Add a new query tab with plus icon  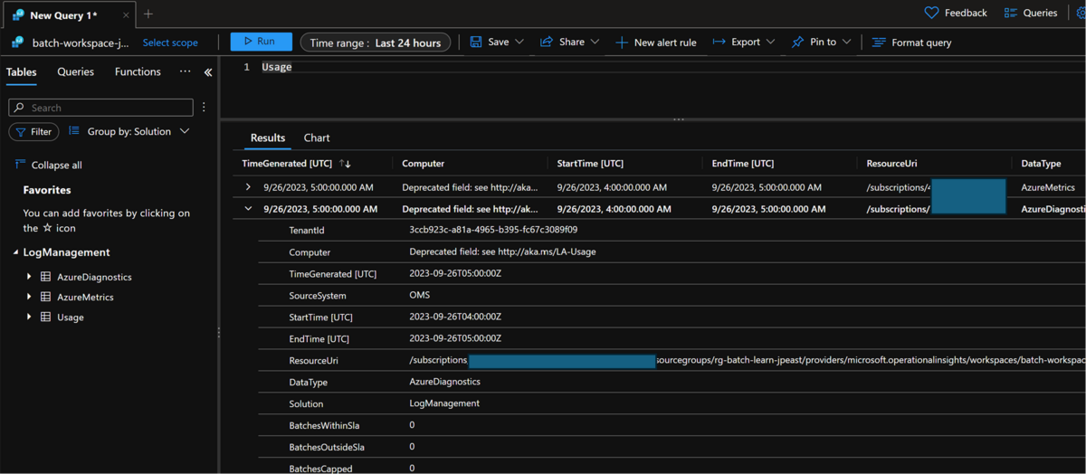pos(148,14)
